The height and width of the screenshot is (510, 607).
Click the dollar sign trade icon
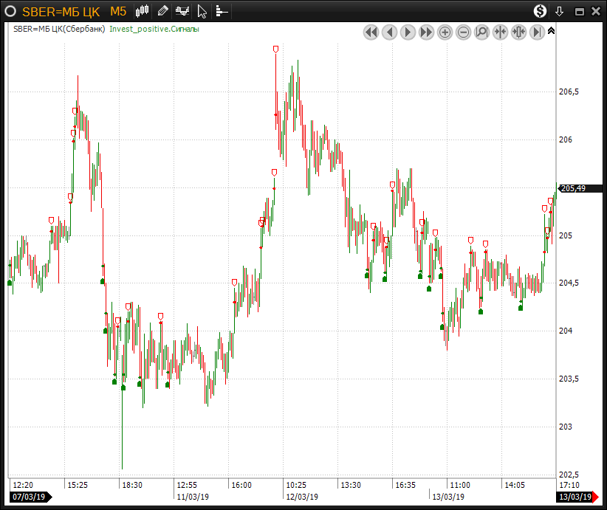click(x=541, y=11)
